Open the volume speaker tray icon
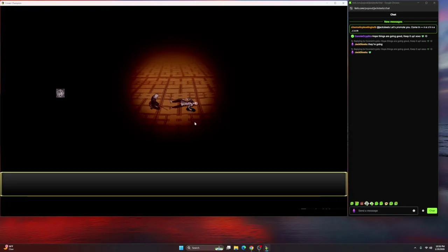This screenshot has width=448, height=252. 430,248
